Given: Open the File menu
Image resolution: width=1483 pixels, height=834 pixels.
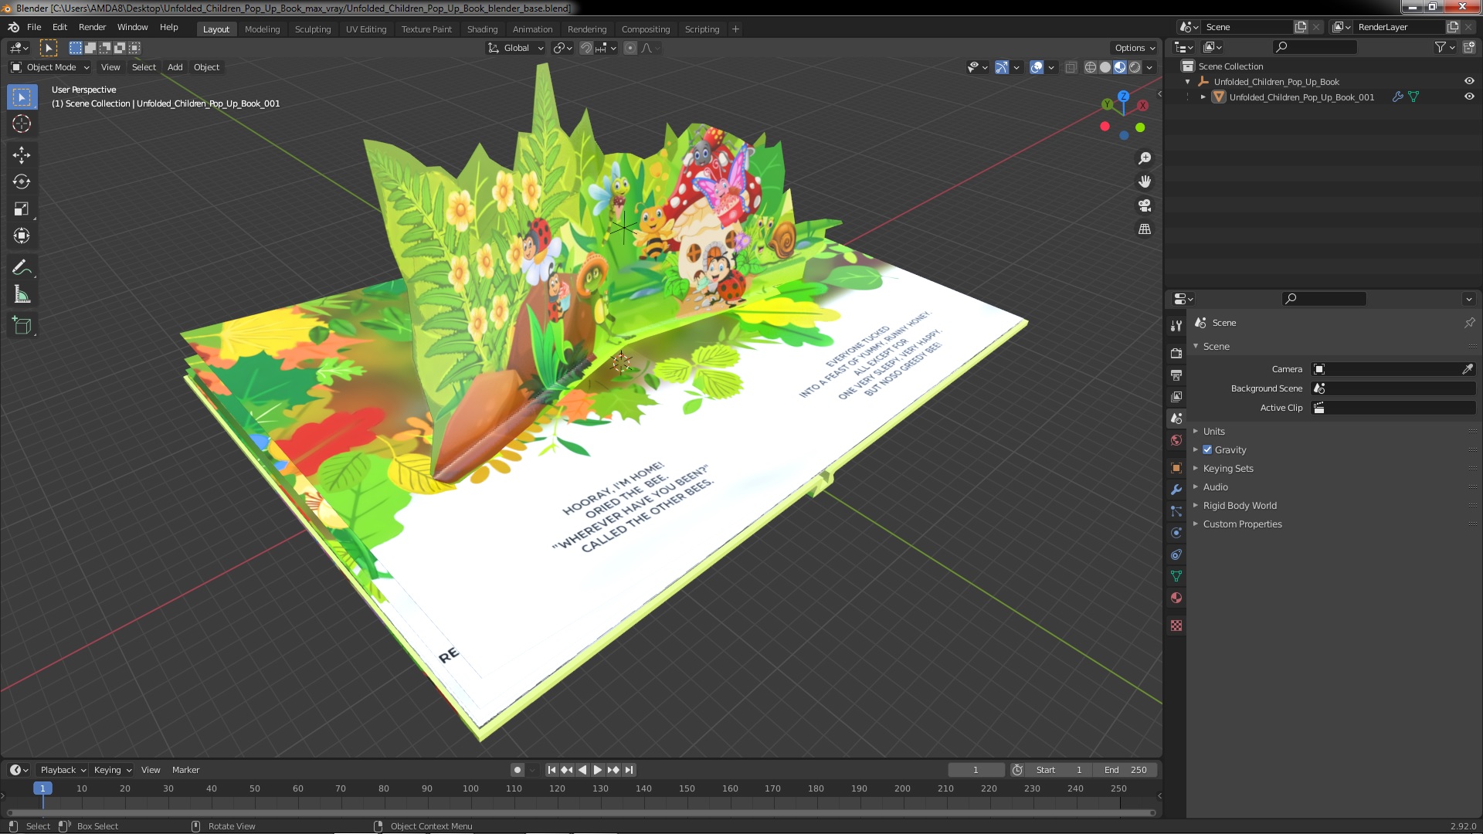Looking at the screenshot, I should pyautogui.click(x=34, y=27).
